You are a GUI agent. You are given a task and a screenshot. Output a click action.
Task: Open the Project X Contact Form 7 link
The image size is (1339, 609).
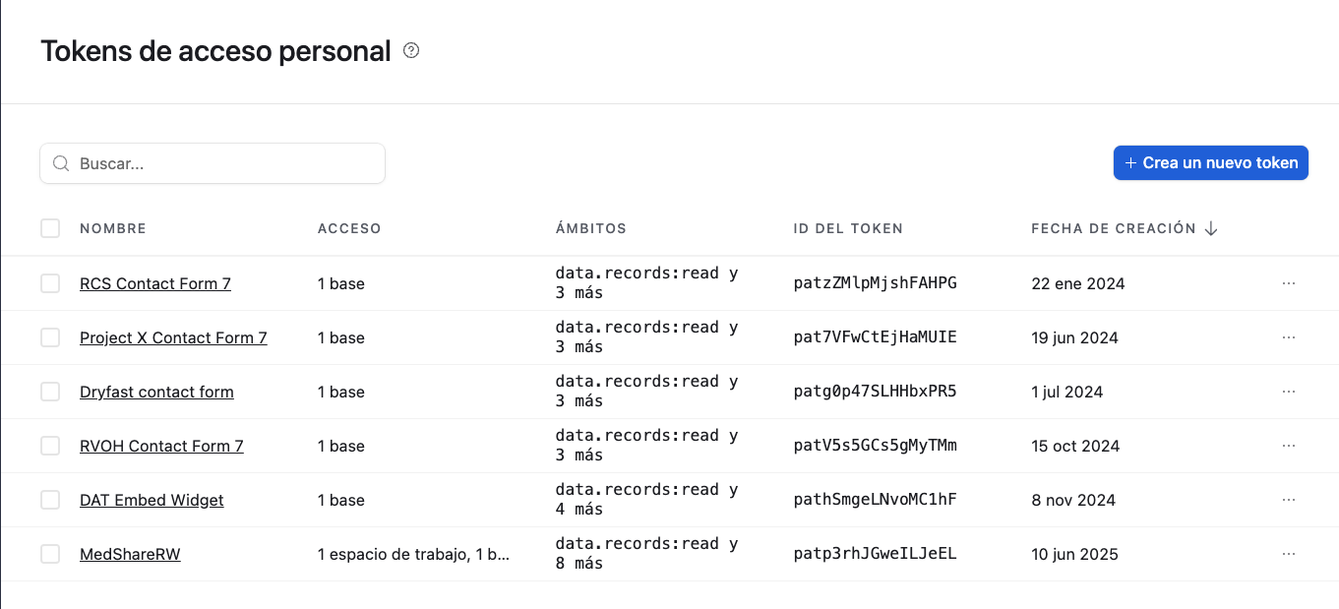(x=173, y=337)
